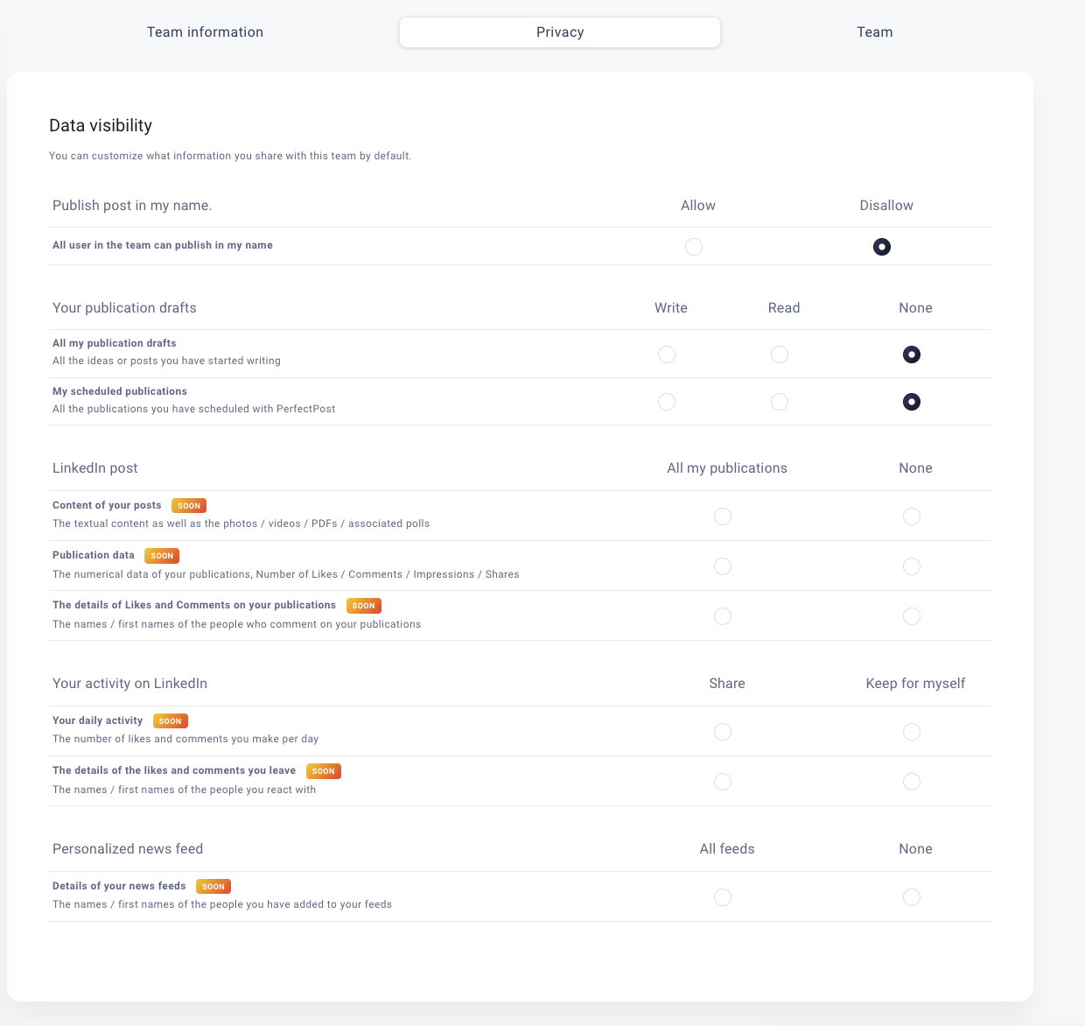The image size is (1085, 1026).
Task: Open the Privacy tab
Action: click(560, 32)
